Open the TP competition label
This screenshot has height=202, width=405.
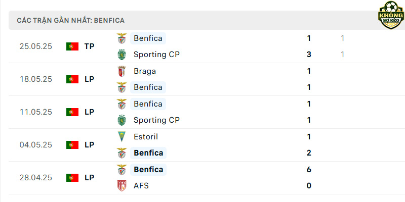(90, 46)
